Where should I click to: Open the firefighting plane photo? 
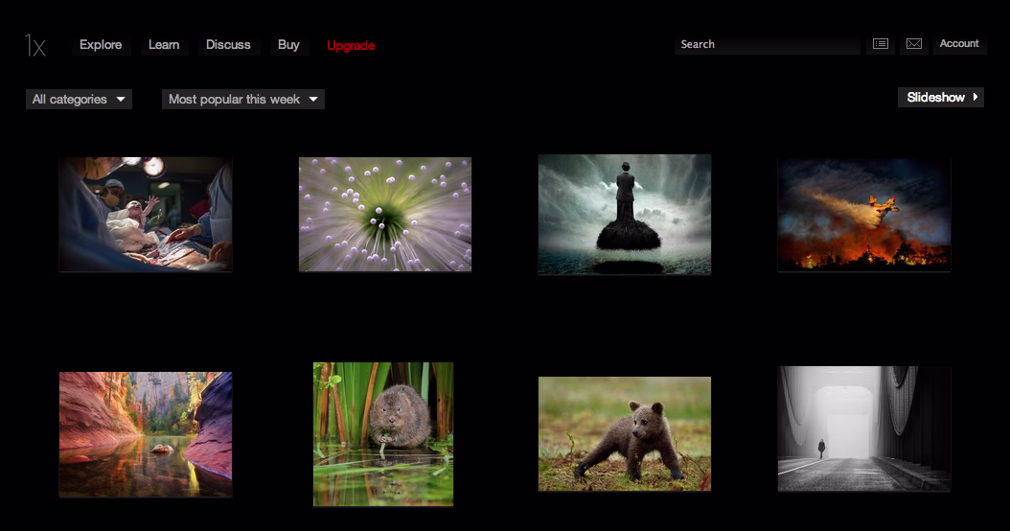tap(863, 215)
